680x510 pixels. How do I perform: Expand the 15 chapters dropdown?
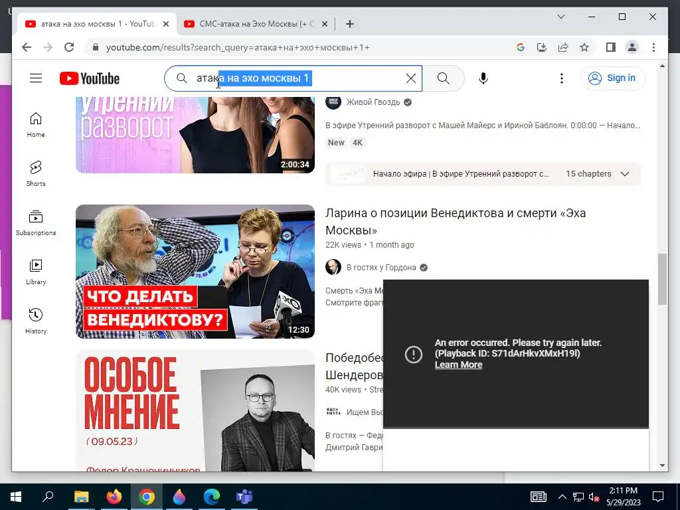(624, 174)
